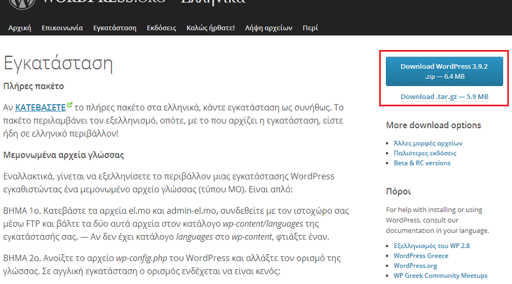Viewport: 512px width, 284px height.
Task: Open the Εκδόσεις menu item
Action: click(161, 28)
